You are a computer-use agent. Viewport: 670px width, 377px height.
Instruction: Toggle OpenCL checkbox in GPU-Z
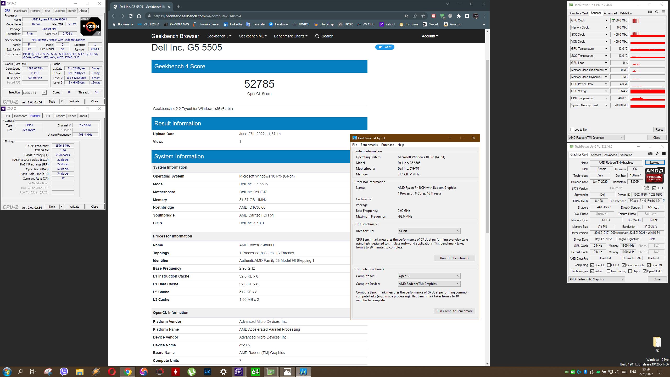click(x=592, y=265)
